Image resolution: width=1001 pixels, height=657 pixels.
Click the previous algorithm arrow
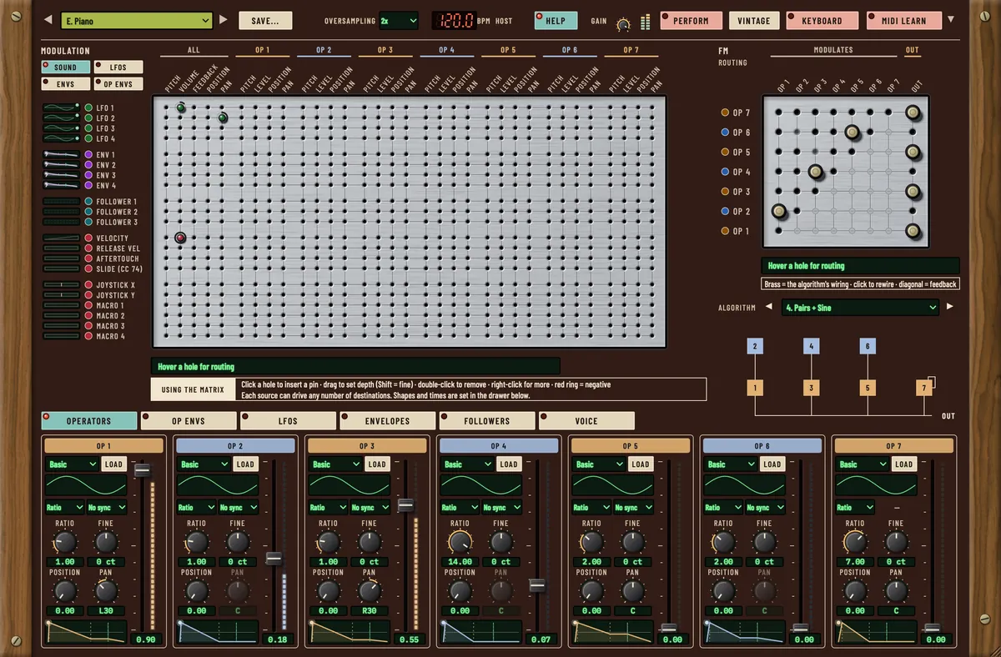tap(770, 307)
